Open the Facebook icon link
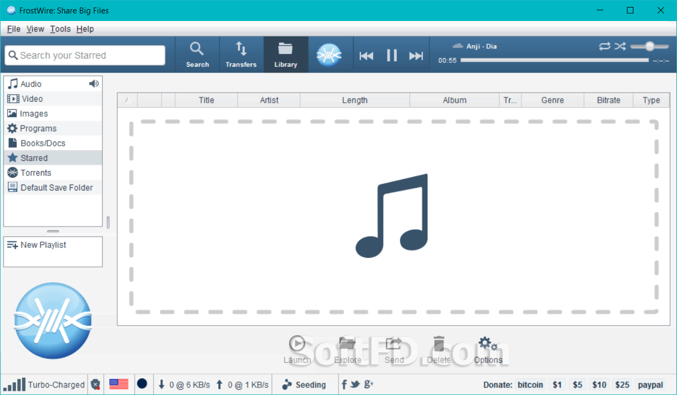677x395 pixels. 344,384
